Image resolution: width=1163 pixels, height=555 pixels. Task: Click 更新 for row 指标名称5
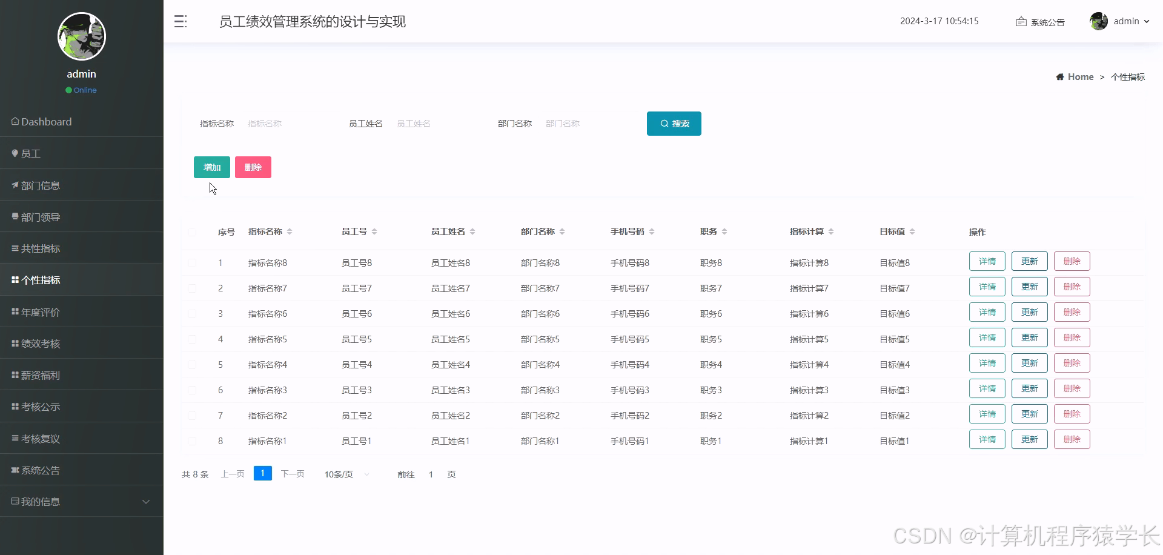pos(1030,337)
